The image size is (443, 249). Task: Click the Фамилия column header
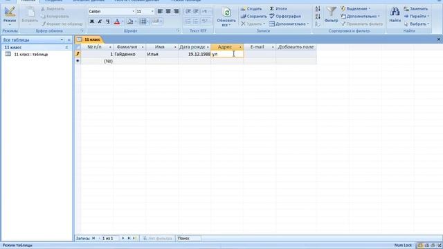pyautogui.click(x=129, y=47)
